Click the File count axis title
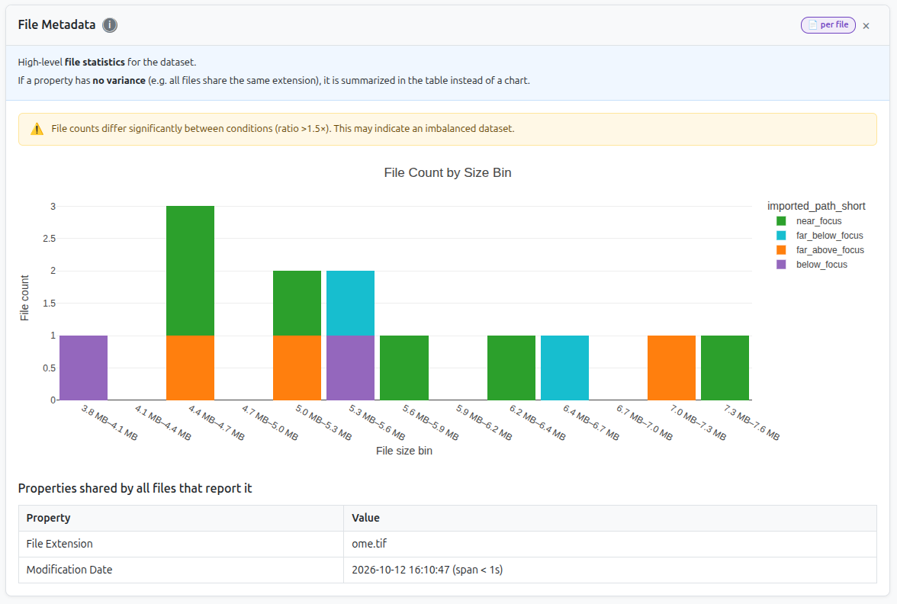The image size is (897, 604). click(x=24, y=298)
